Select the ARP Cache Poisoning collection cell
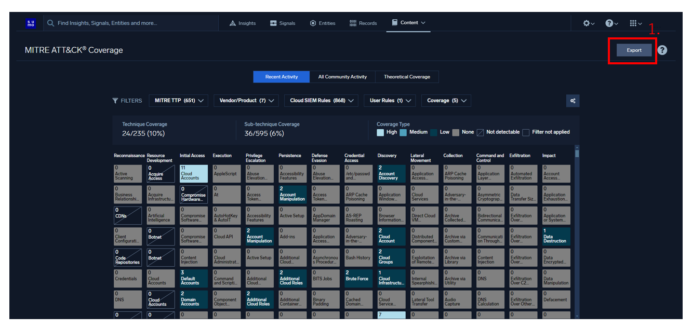The image size is (692, 330). pyautogui.click(x=458, y=174)
